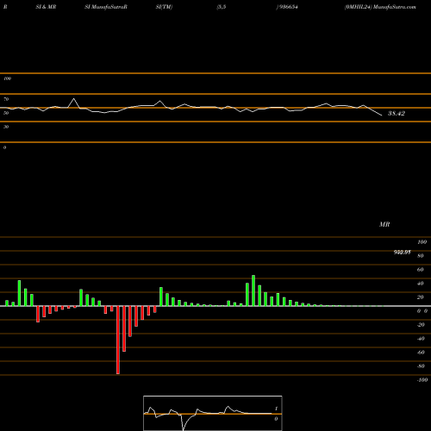Click the mini overview chart thumbnail

[213, 413]
